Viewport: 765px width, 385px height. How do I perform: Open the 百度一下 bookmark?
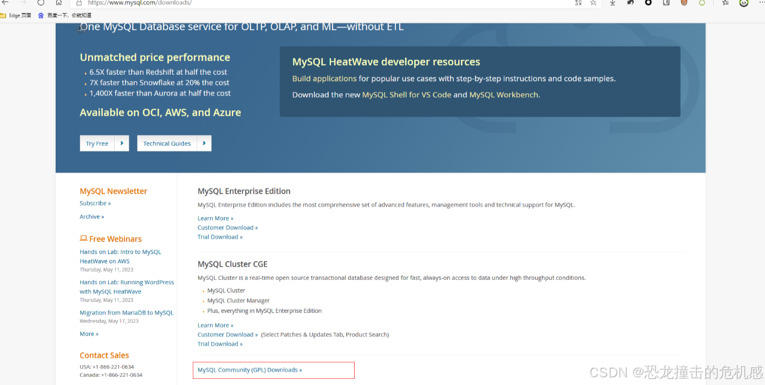64,15
